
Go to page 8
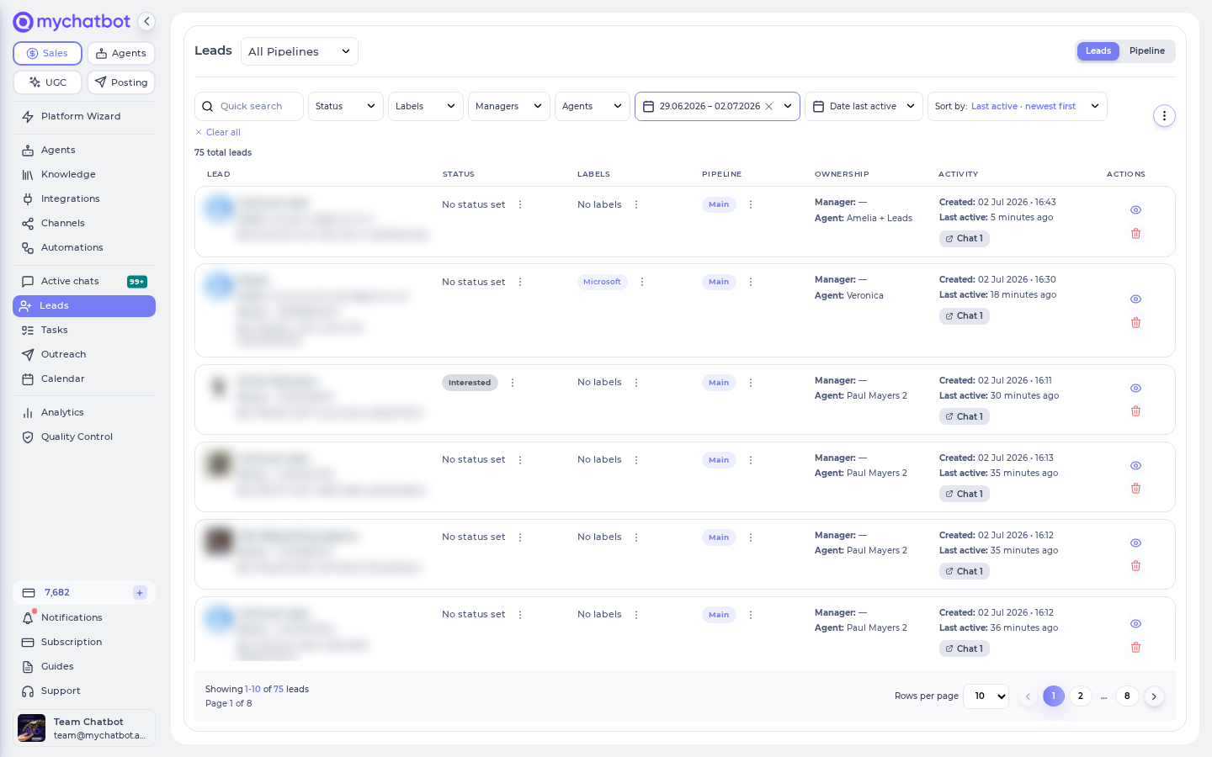pyautogui.click(x=1127, y=696)
